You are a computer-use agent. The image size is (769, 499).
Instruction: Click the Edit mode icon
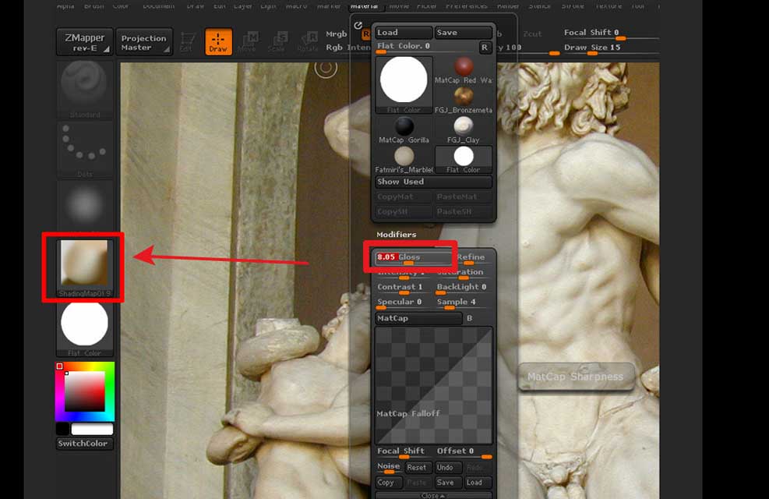click(187, 41)
